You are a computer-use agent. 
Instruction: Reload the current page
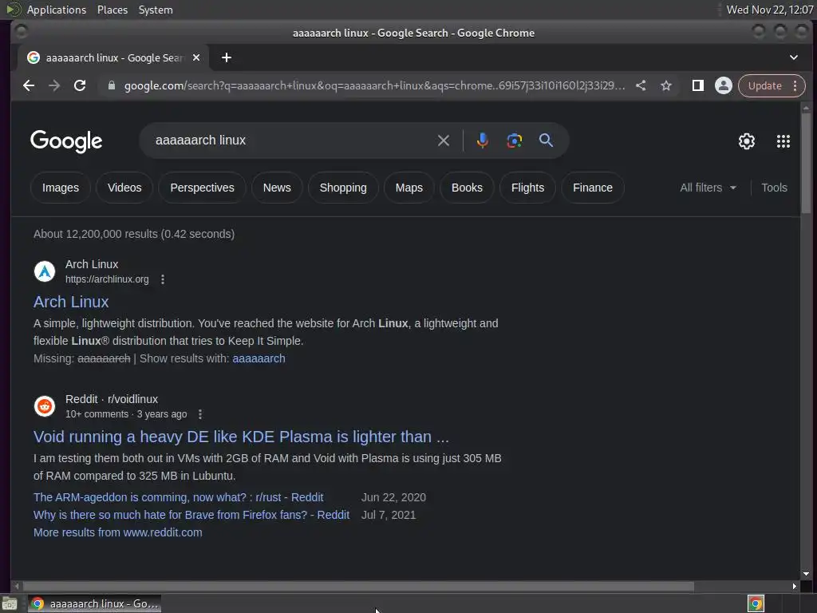(x=80, y=85)
